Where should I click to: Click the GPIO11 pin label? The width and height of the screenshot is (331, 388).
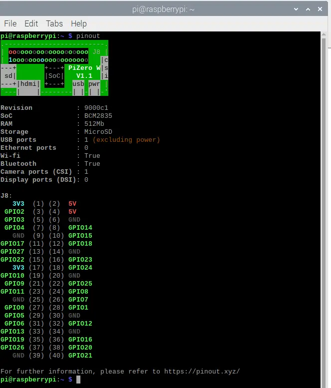click(x=12, y=292)
